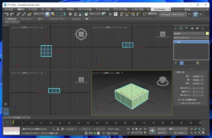
Task: Open the Modify command panel tab
Action: 181,29
